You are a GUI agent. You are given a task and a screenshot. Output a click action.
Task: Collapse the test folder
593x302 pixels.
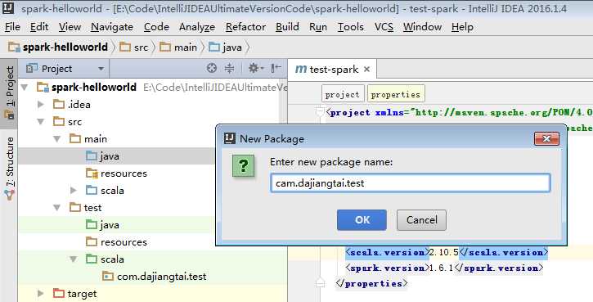(x=57, y=208)
